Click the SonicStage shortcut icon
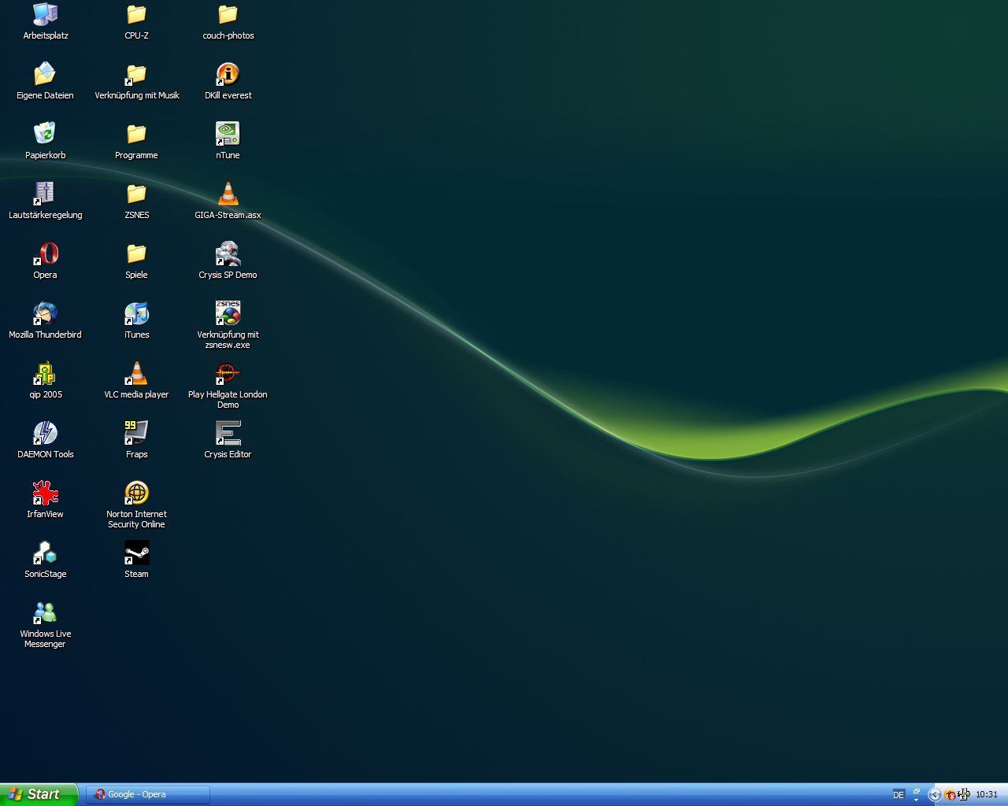Viewport: 1008px width, 806px height. pos(45,553)
